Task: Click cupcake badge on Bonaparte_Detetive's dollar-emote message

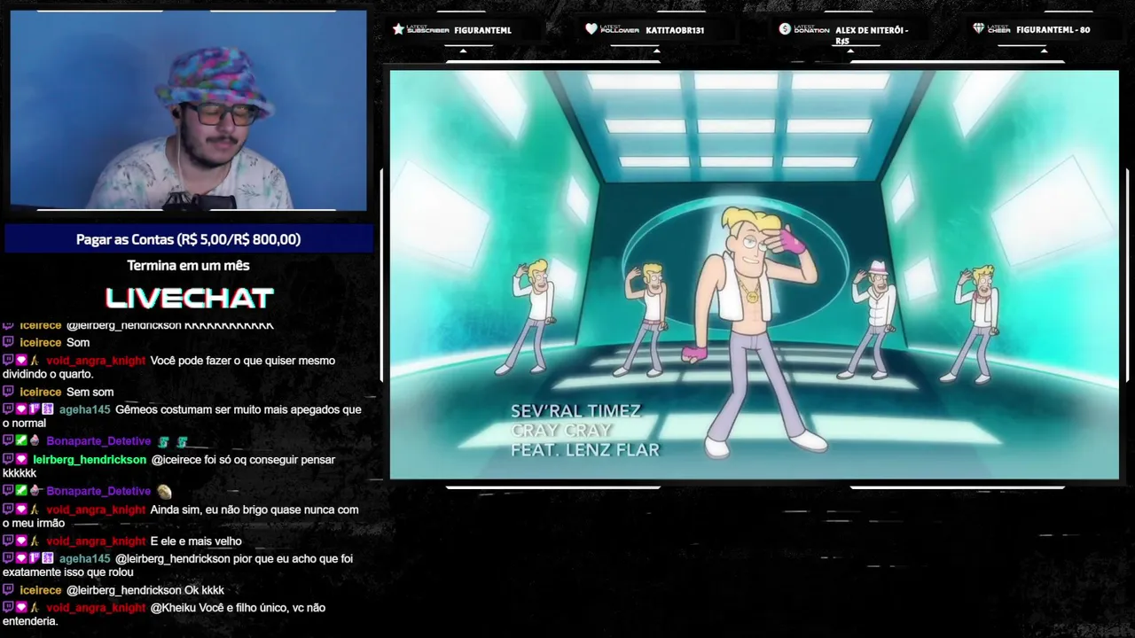Action: [35, 440]
